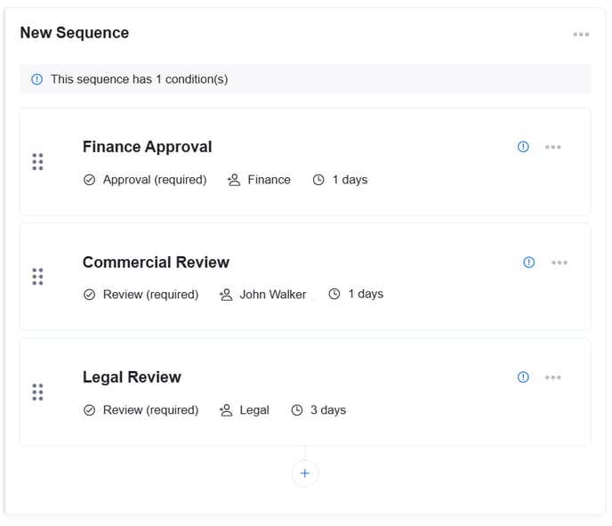Click the 3 days duration
Screen dimensions: 612x526
click(x=327, y=410)
